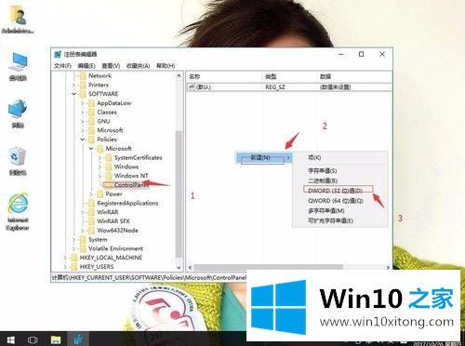Viewport: 465px width, 346px height.
Task: Select the HKEY_USERS folder icon
Action: click(x=74, y=267)
